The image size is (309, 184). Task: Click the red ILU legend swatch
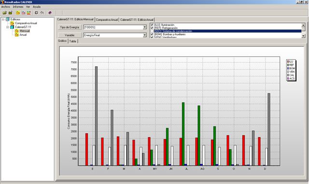pyautogui.click(x=288, y=62)
